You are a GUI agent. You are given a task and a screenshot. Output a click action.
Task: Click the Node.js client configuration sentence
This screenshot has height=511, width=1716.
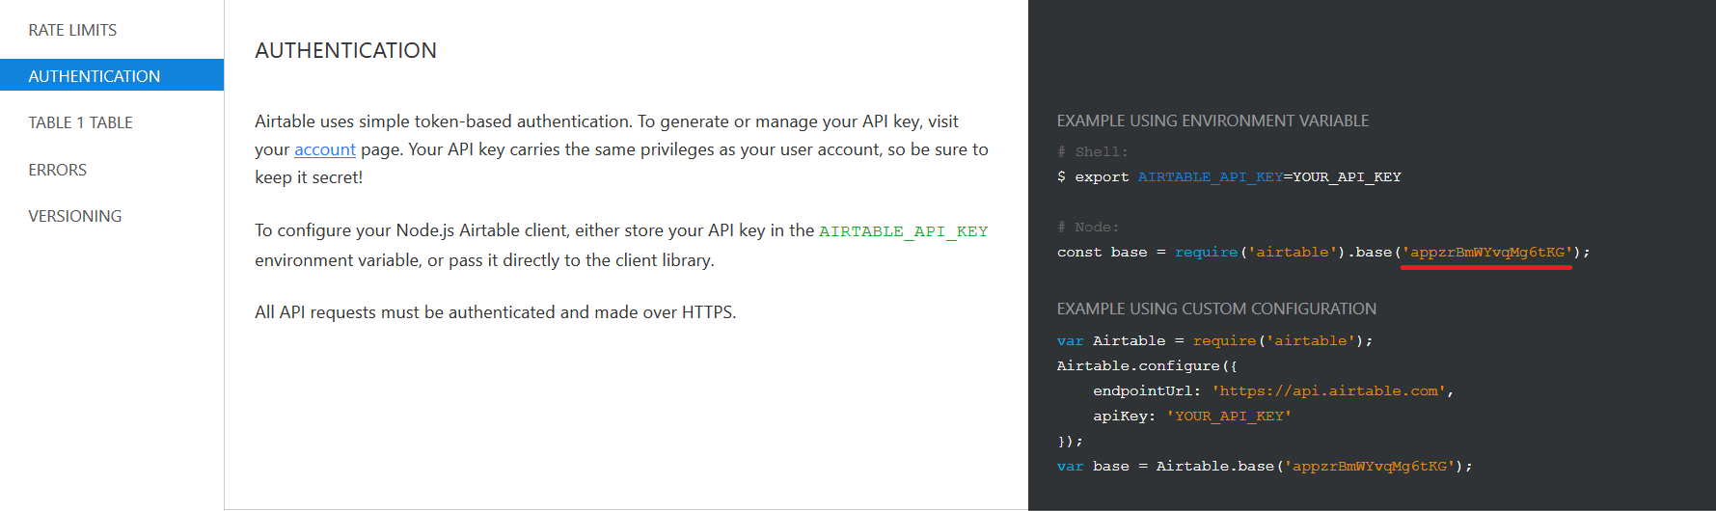point(621,245)
